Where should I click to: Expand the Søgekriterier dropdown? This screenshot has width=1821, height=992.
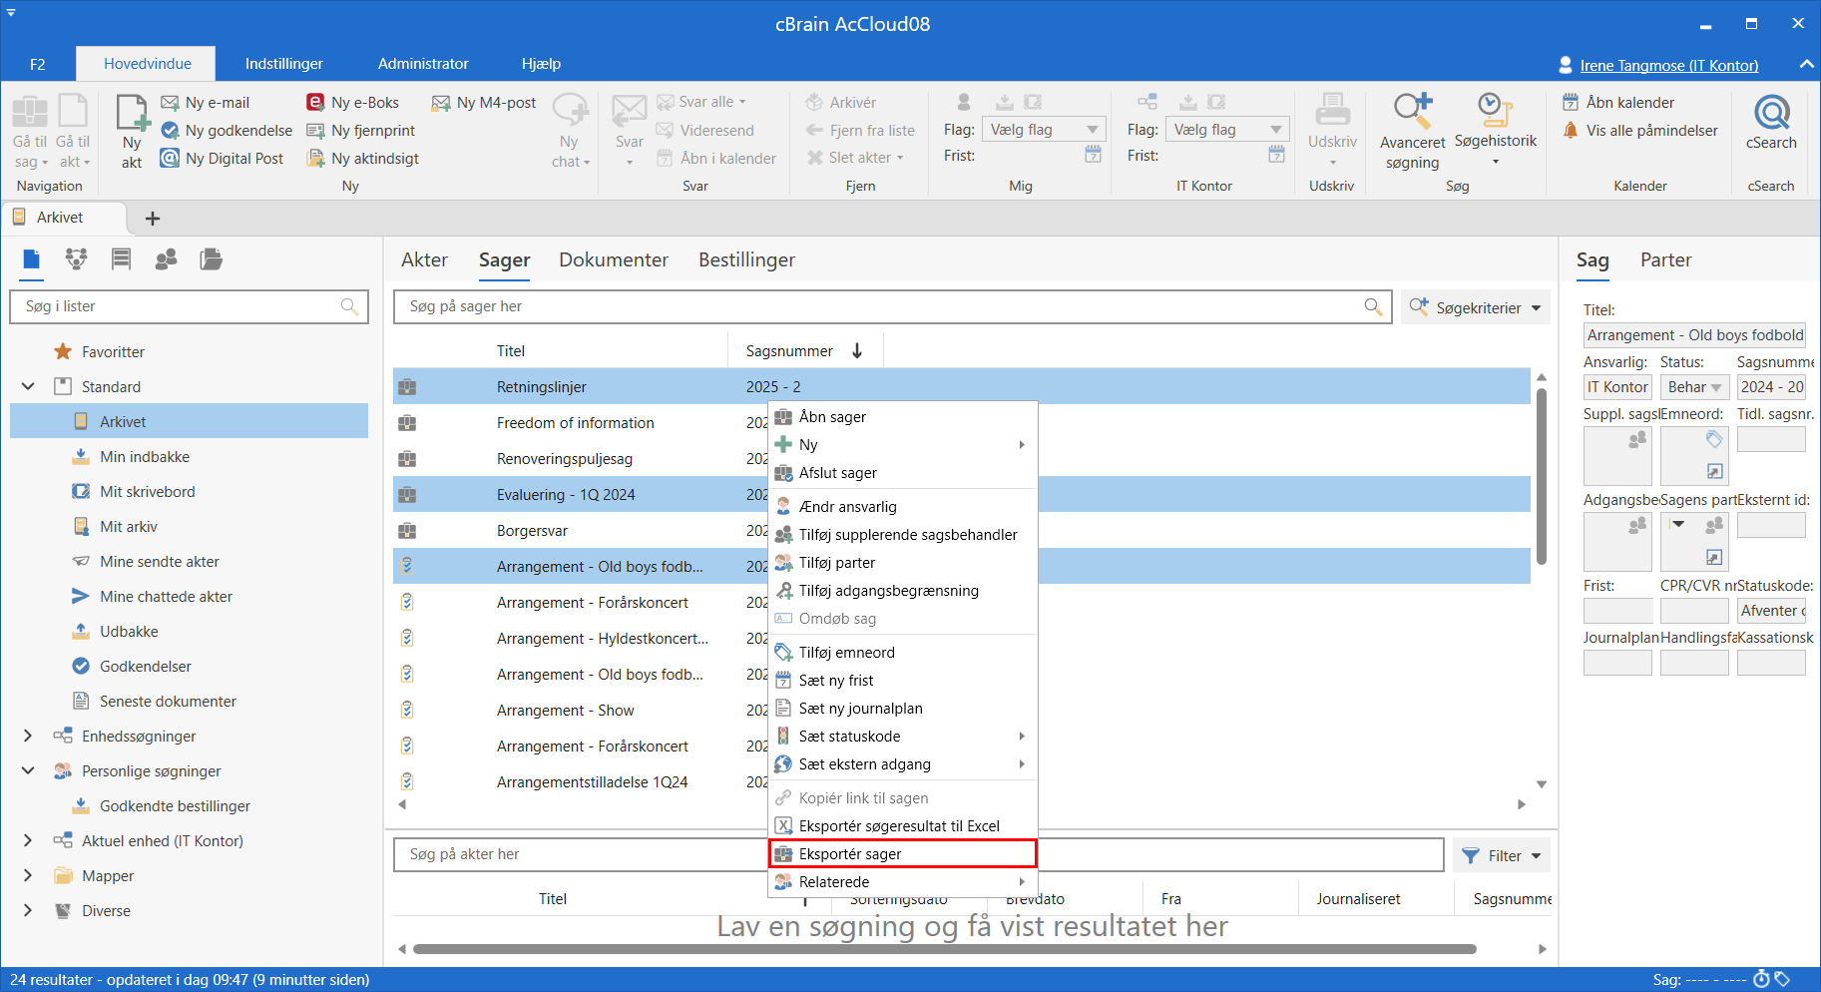[1476, 307]
